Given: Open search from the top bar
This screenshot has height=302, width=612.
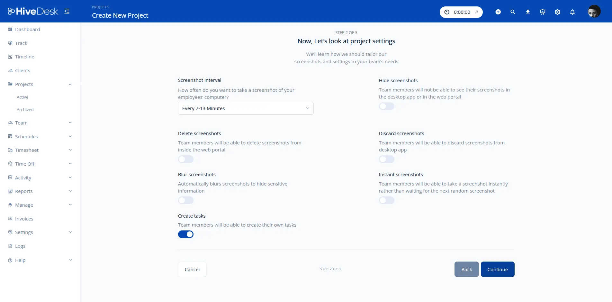Looking at the screenshot, I should click(513, 12).
